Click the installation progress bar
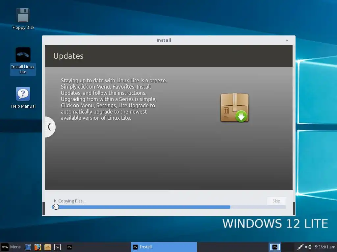This screenshot has height=252, width=337. click(x=169, y=207)
